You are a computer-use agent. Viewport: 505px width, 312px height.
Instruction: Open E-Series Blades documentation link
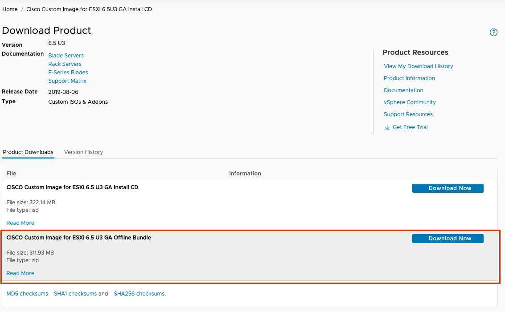pyautogui.click(x=68, y=73)
